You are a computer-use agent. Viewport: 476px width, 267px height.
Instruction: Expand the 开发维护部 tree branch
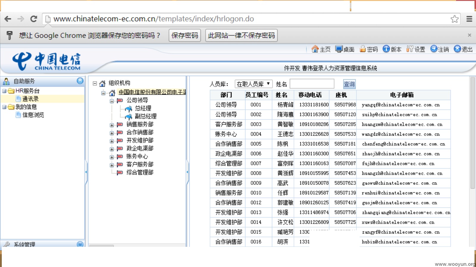coord(112,141)
